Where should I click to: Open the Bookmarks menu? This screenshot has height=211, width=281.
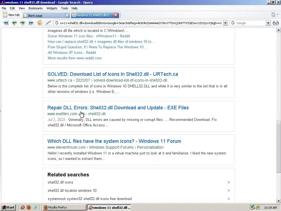tap(35, 8)
